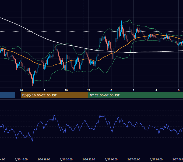Click the hour label 22 on price chart axis
This screenshot has height=162, width=183.
point(89,90)
